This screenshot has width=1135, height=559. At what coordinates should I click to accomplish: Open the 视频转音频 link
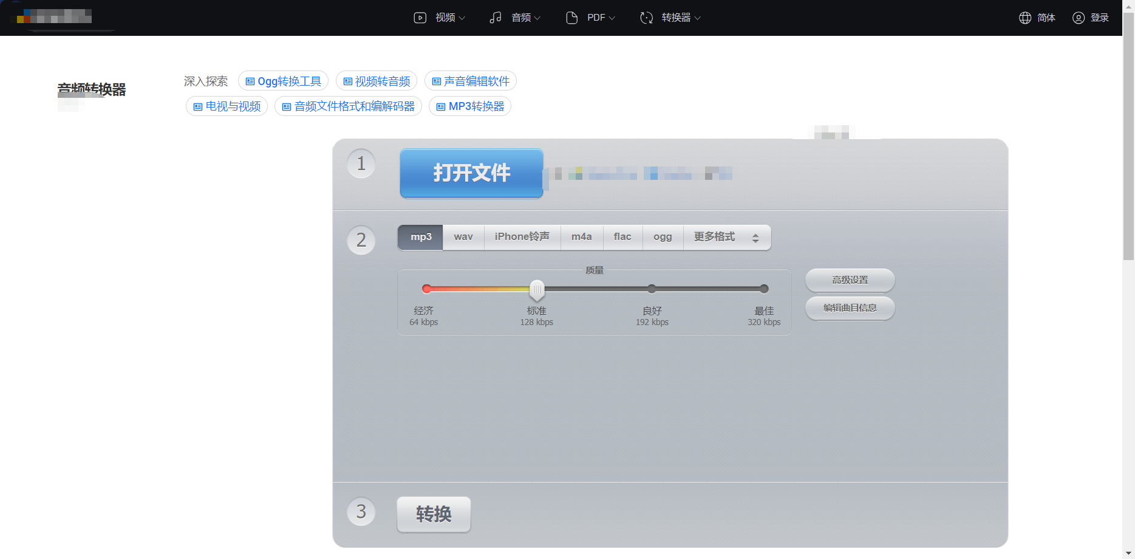point(377,81)
